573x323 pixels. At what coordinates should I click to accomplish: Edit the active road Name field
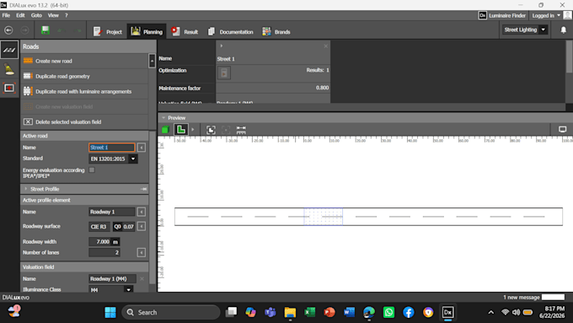pyautogui.click(x=112, y=148)
